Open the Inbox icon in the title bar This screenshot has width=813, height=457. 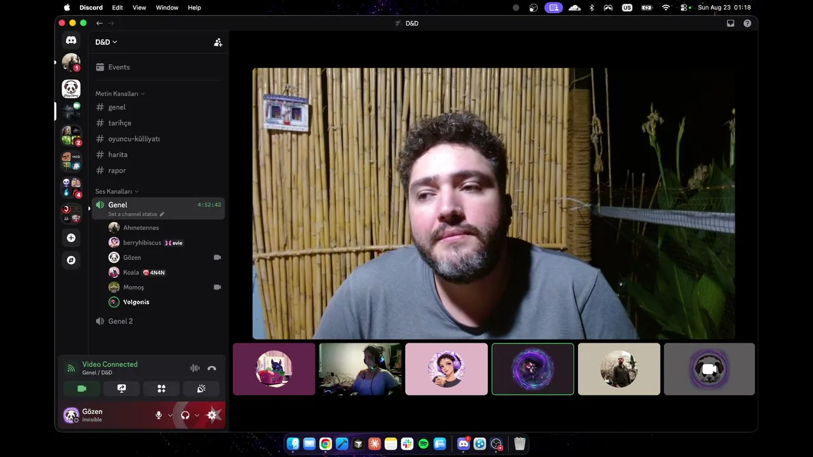[730, 23]
